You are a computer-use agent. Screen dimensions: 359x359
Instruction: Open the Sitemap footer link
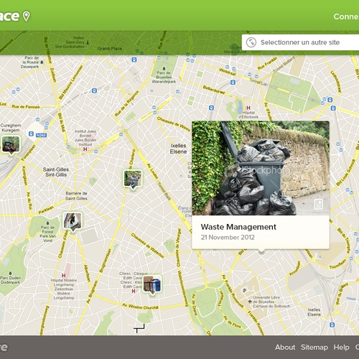click(x=314, y=347)
